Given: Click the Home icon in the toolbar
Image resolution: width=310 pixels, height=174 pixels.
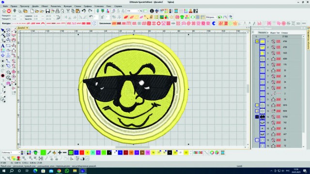Looking at the screenshot, I should coord(4,11).
